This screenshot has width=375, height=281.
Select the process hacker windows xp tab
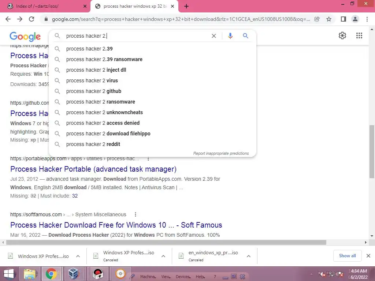point(135,7)
